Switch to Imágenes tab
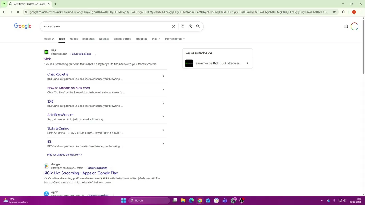This screenshot has width=365, height=205. point(88,39)
